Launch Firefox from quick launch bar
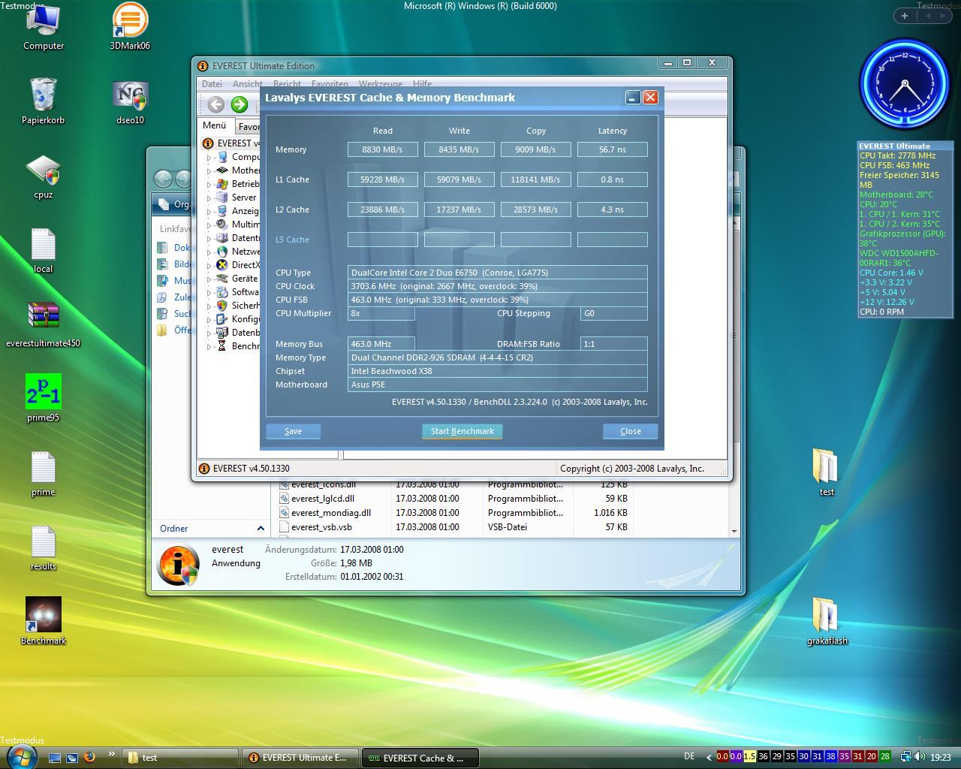961x769 pixels. point(89,757)
